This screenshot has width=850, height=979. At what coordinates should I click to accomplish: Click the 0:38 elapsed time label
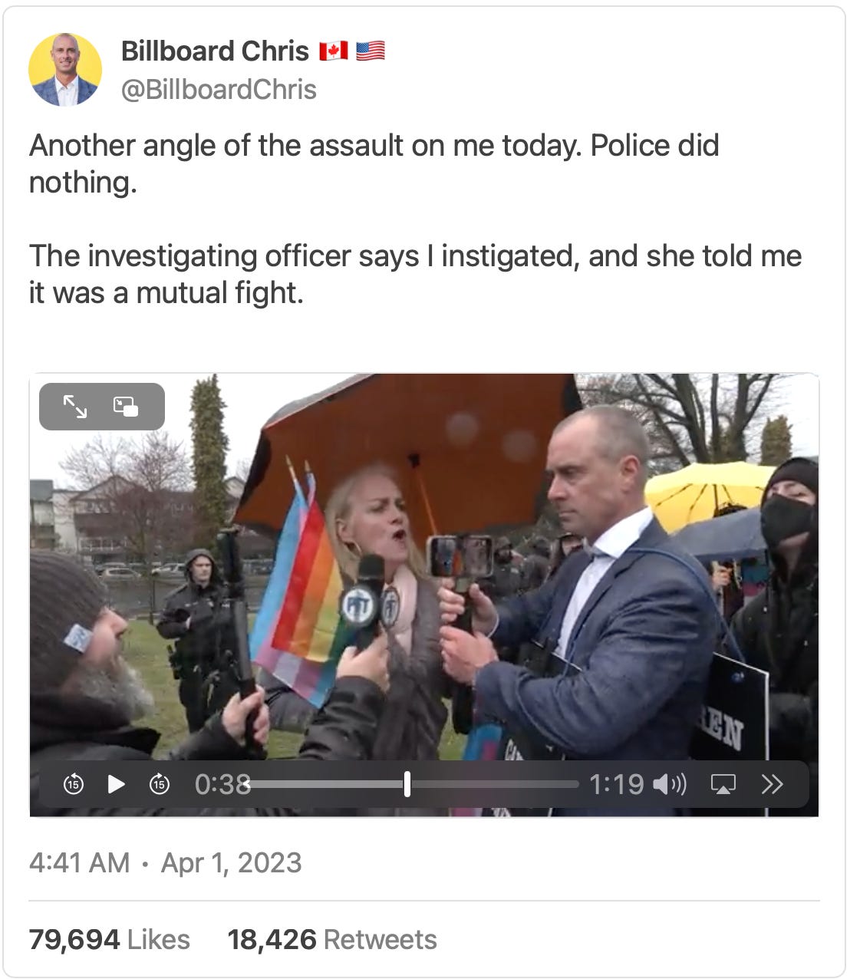(x=222, y=784)
